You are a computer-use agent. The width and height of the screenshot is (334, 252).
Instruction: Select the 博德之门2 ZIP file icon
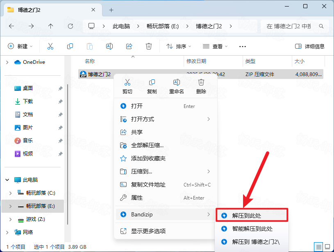83,74
